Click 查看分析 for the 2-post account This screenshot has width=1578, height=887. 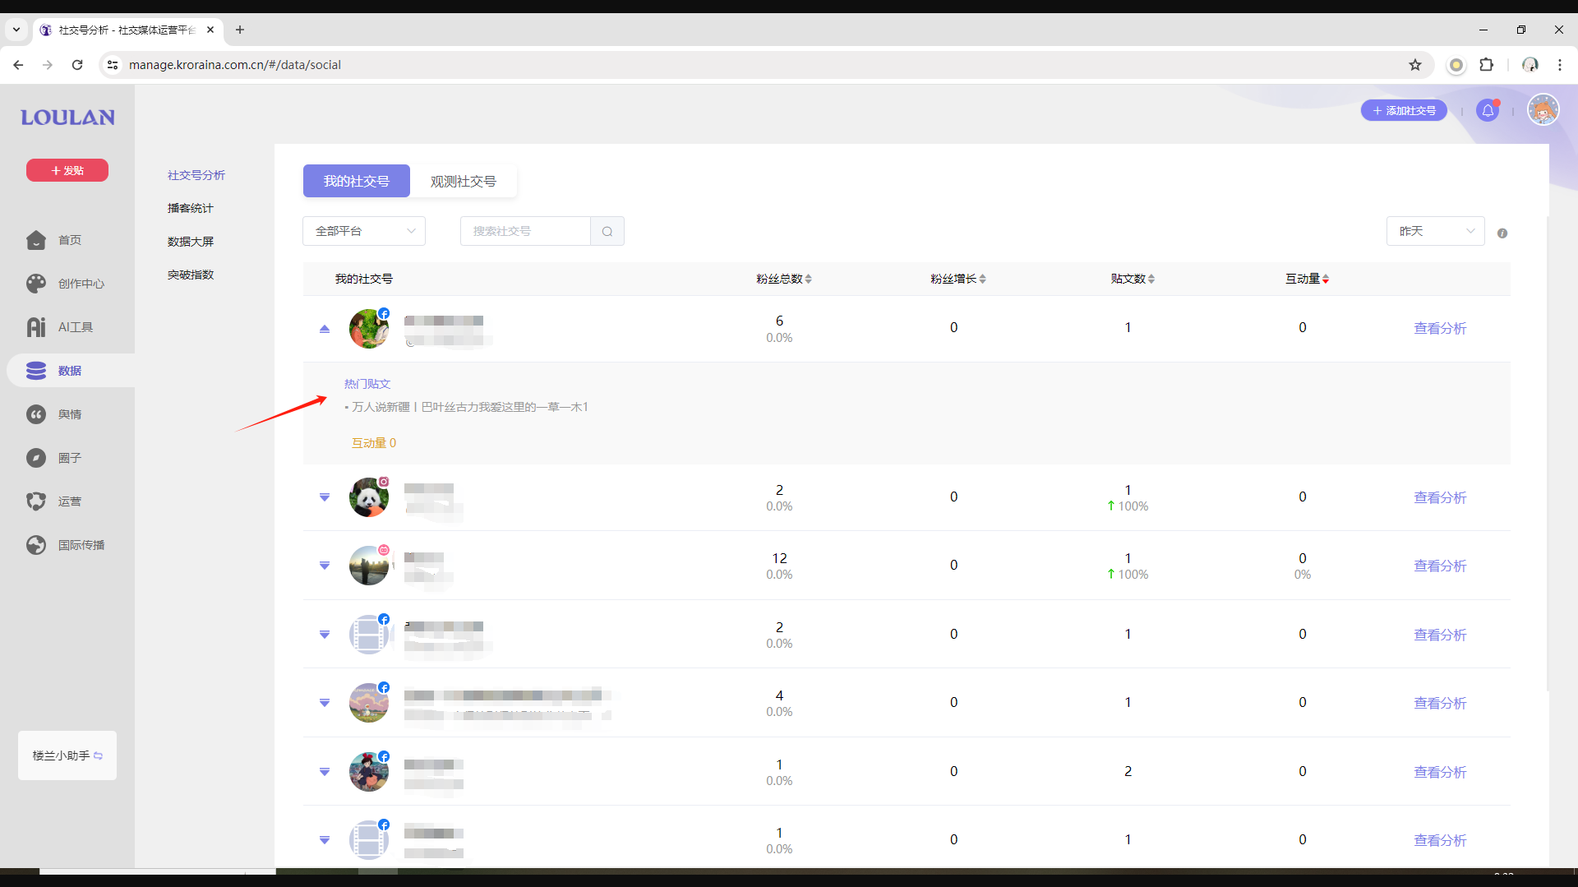(x=1440, y=772)
